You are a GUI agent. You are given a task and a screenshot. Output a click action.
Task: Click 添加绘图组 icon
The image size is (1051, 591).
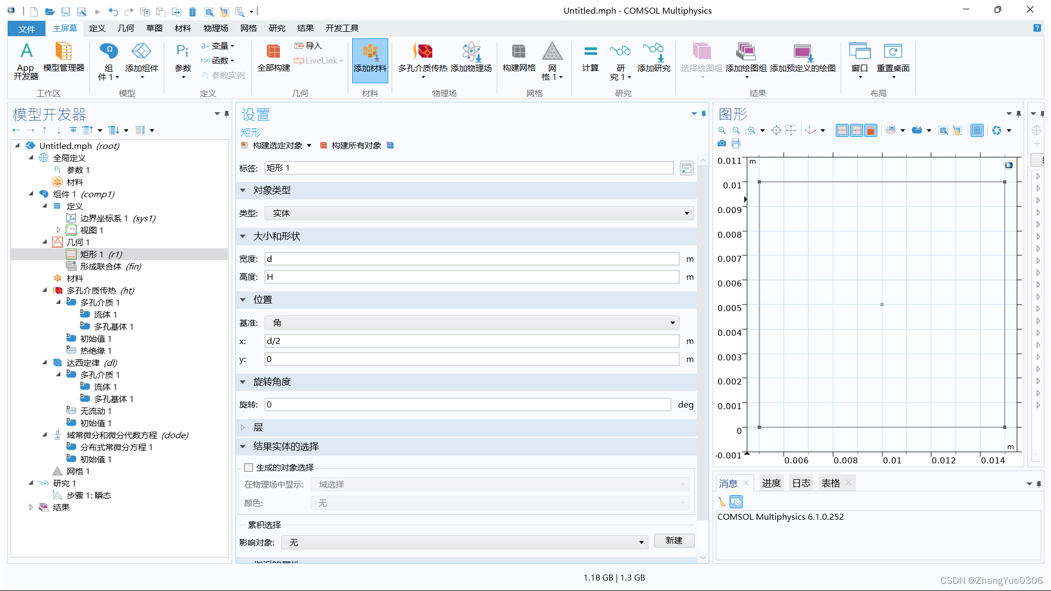pos(746,60)
